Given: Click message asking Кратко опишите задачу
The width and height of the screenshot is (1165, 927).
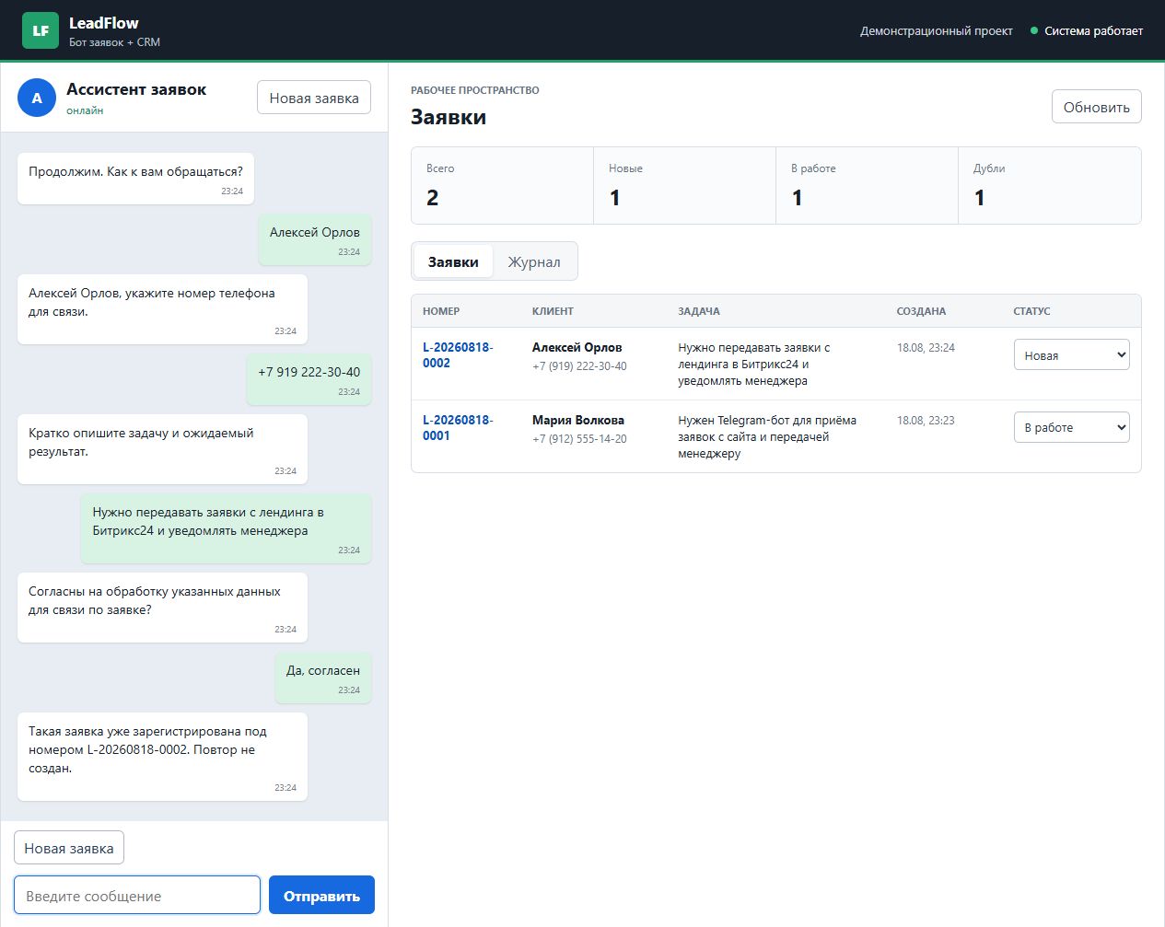Looking at the screenshot, I should [162, 449].
